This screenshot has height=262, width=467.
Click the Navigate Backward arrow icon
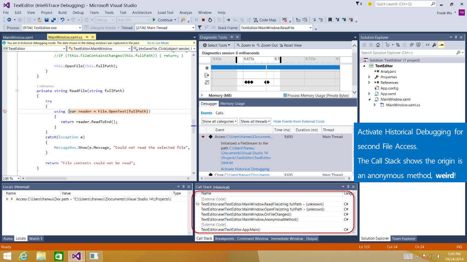click(9, 20)
